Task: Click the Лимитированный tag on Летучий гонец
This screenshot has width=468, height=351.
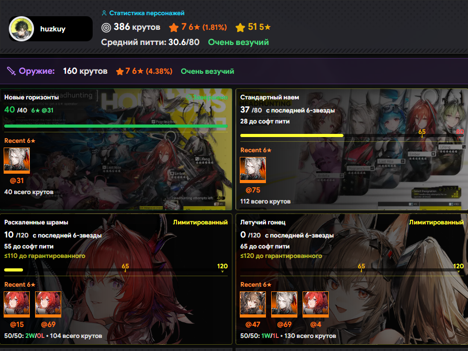Action: coord(437,222)
